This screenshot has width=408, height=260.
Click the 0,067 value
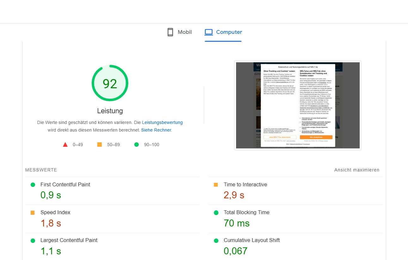[x=235, y=251]
